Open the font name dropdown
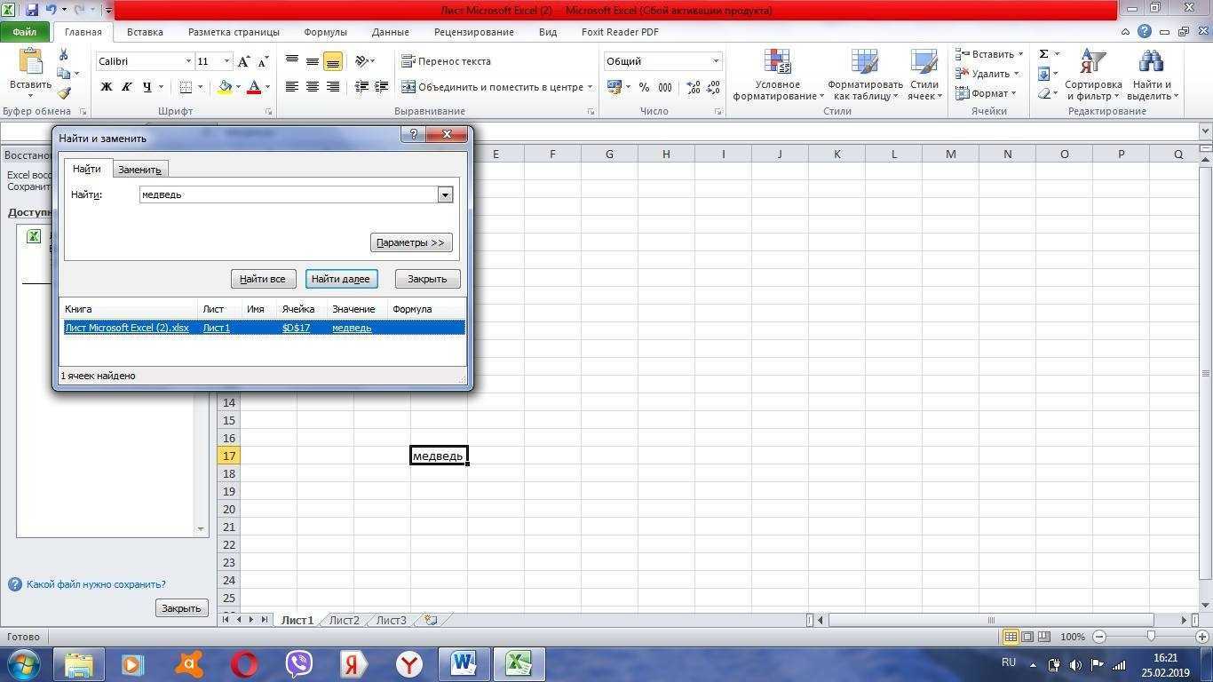The height and width of the screenshot is (682, 1213). click(x=188, y=61)
